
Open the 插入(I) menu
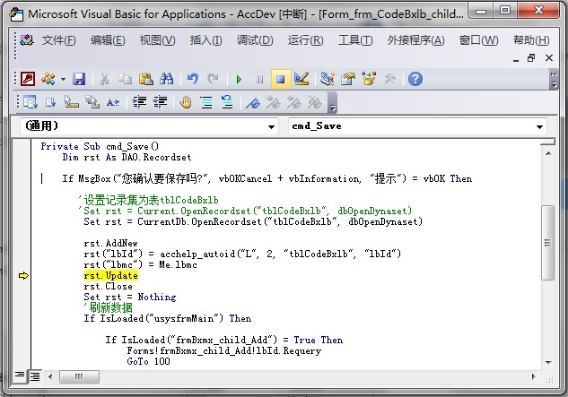(x=205, y=40)
